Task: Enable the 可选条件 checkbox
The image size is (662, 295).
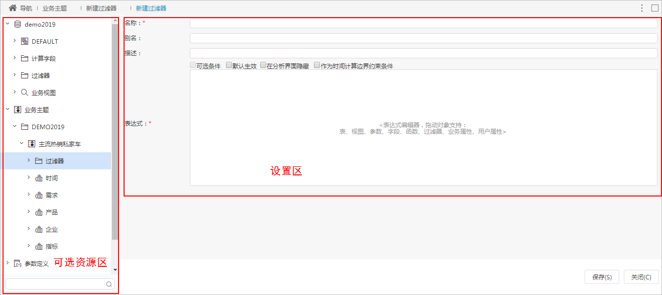Action: click(x=193, y=65)
